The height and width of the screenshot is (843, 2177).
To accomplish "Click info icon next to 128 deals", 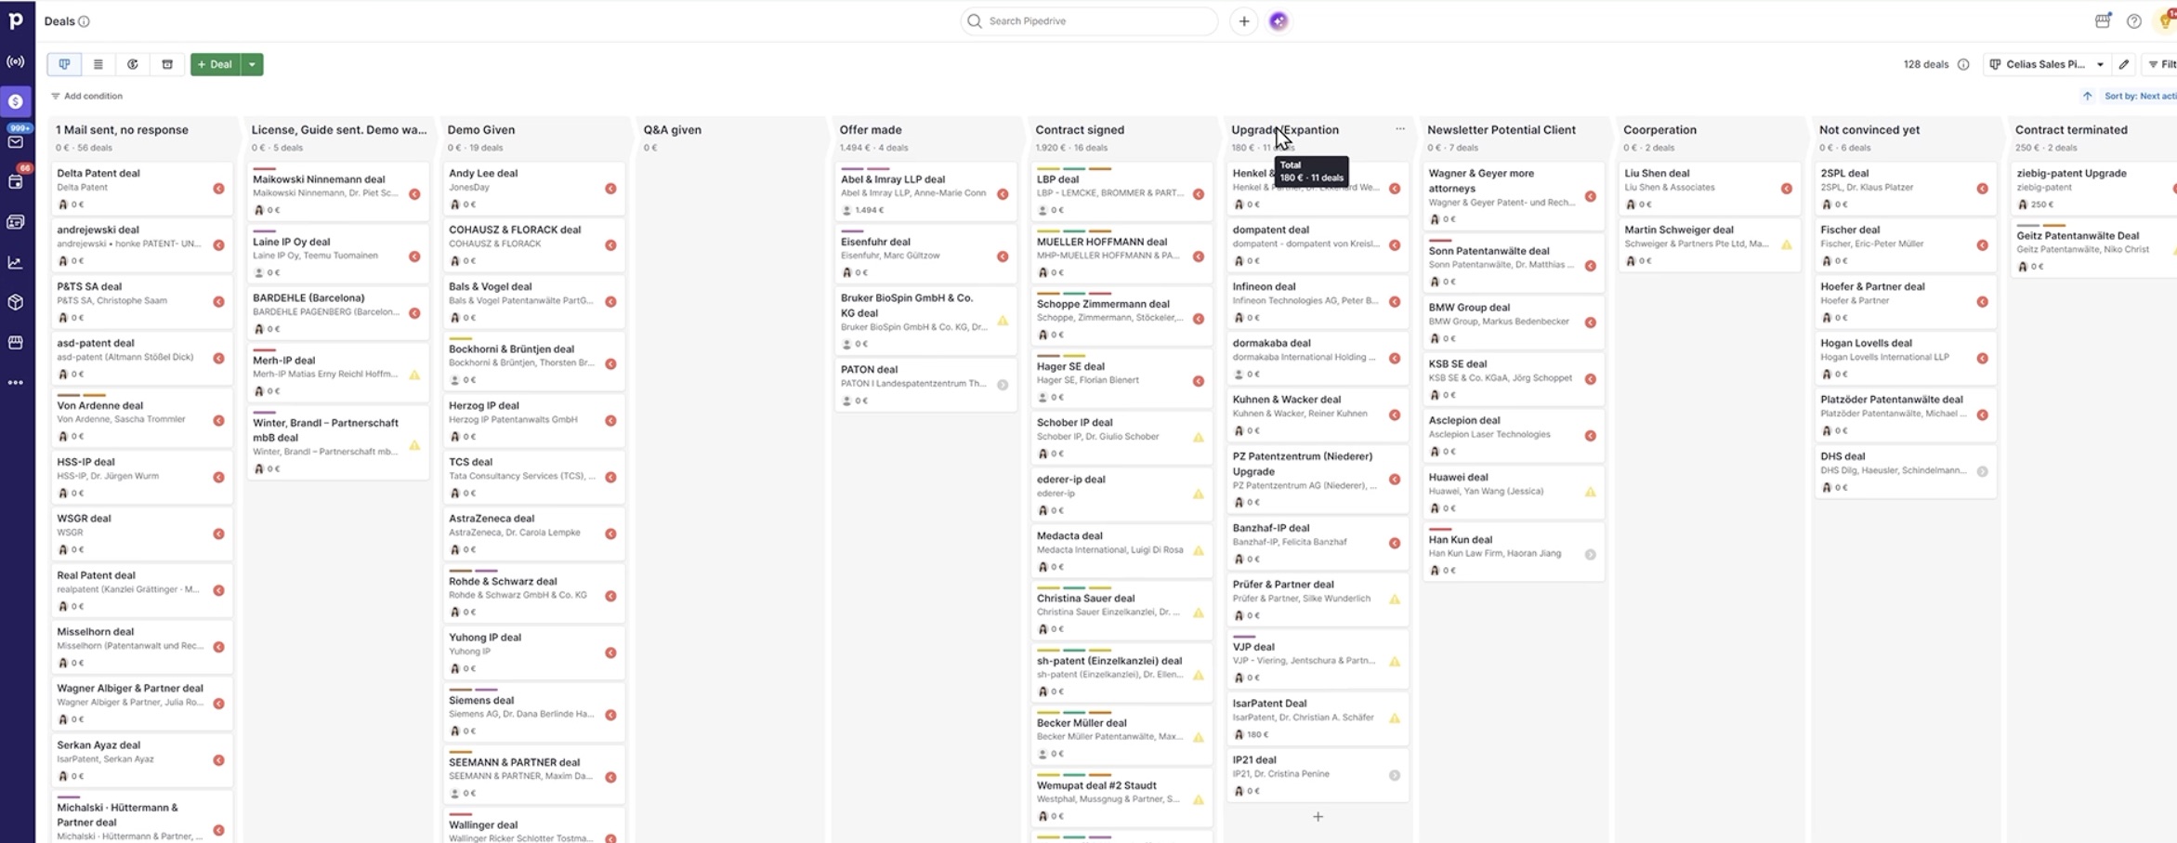I will 1963,64.
